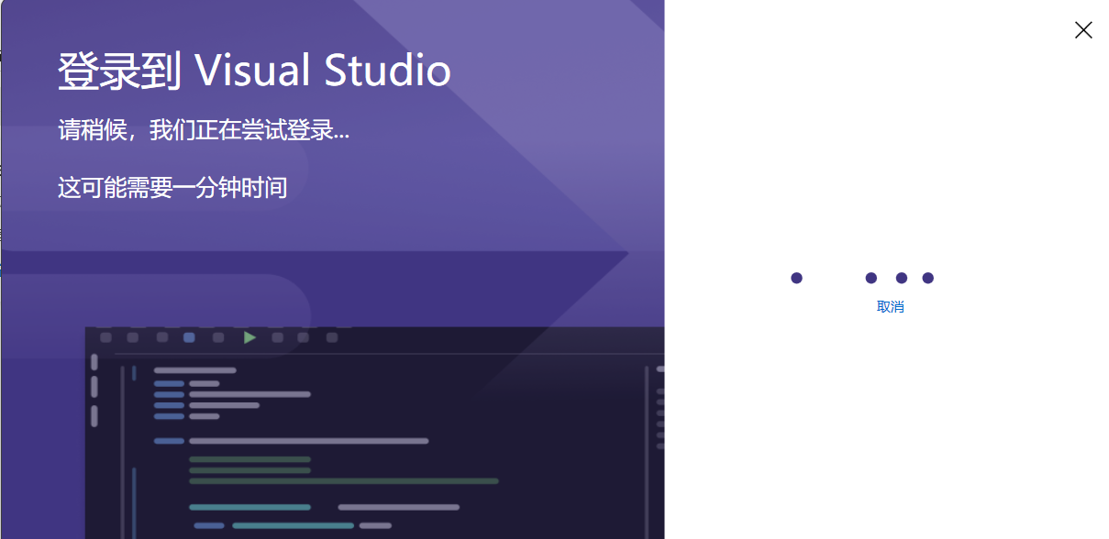Viewport: 1109px width, 539px height.
Task: Close the Visual Studio sign-in dialog
Action: [x=1083, y=30]
